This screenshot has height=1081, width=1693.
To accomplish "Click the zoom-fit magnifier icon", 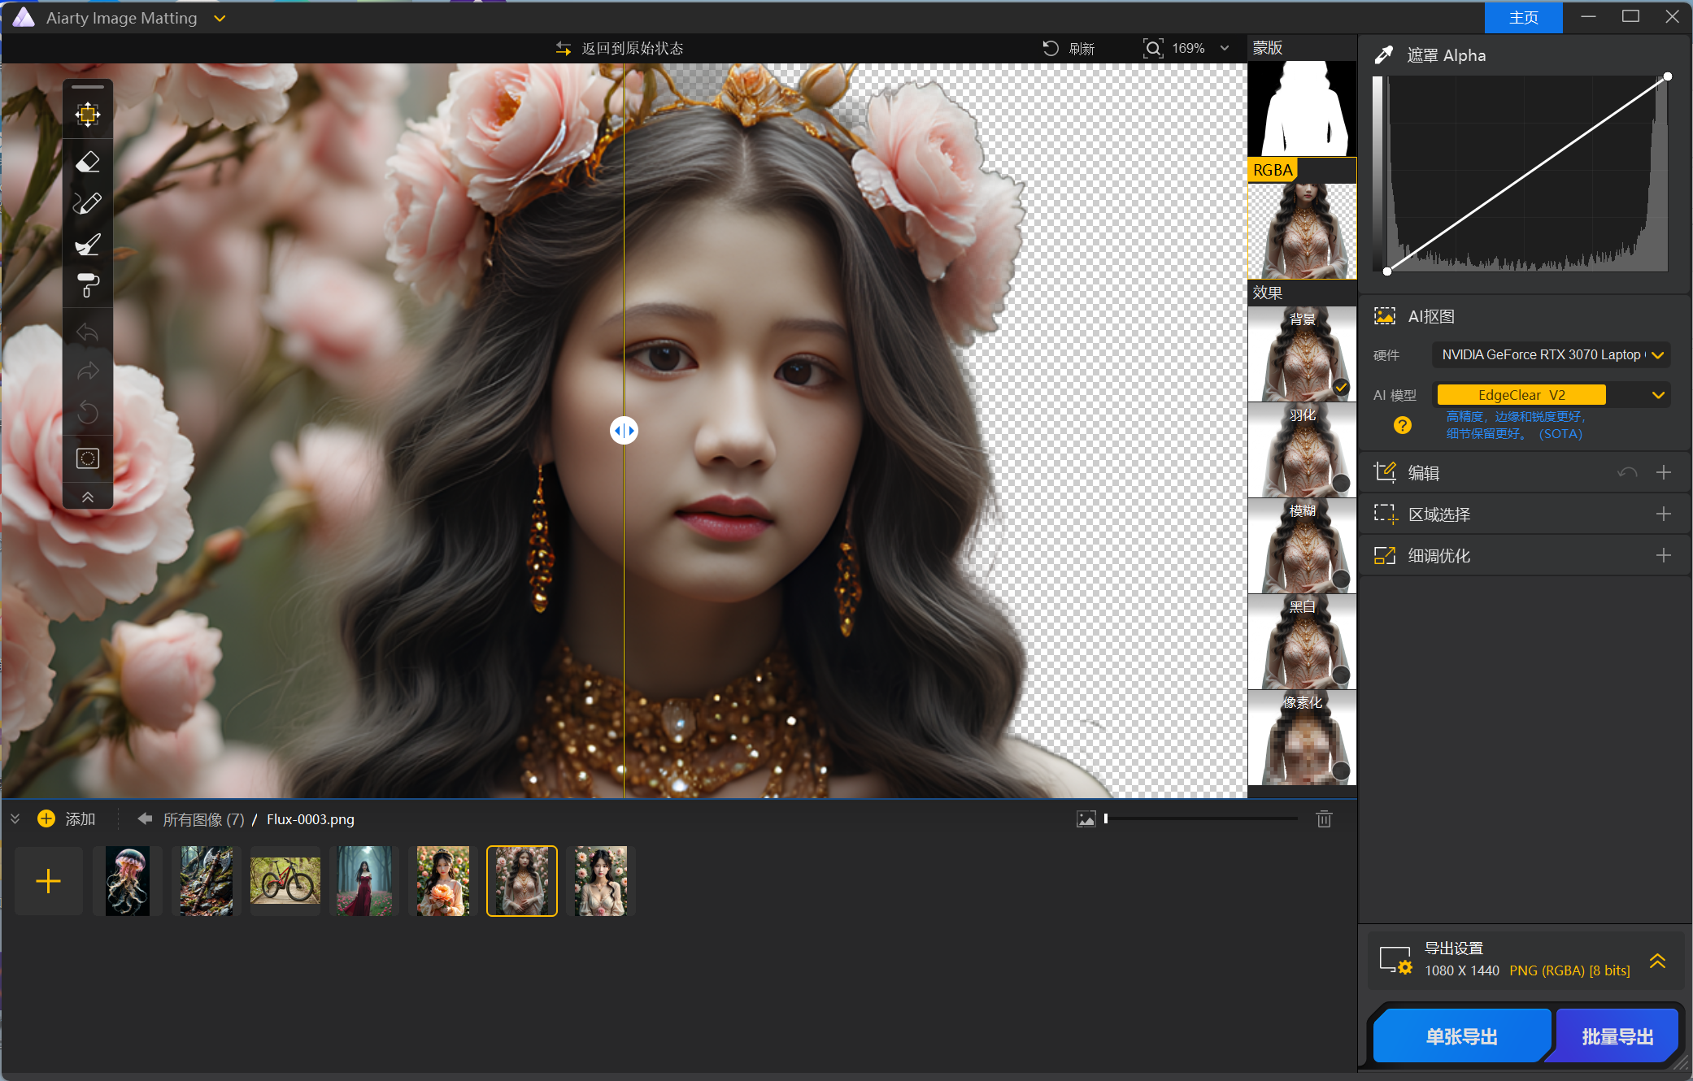I will pyautogui.click(x=1153, y=49).
